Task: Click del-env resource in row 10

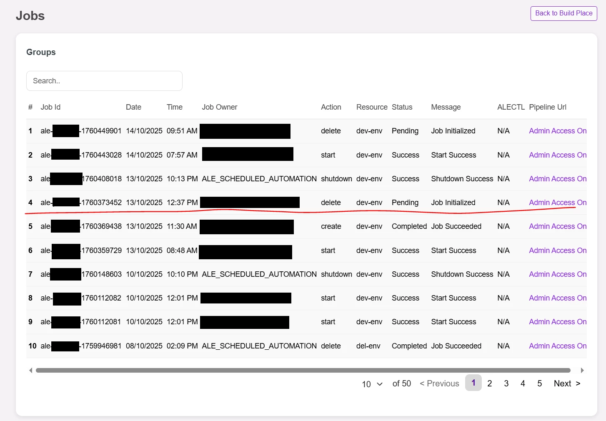Action: click(x=368, y=346)
